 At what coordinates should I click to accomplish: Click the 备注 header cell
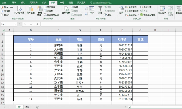[x=140, y=39]
